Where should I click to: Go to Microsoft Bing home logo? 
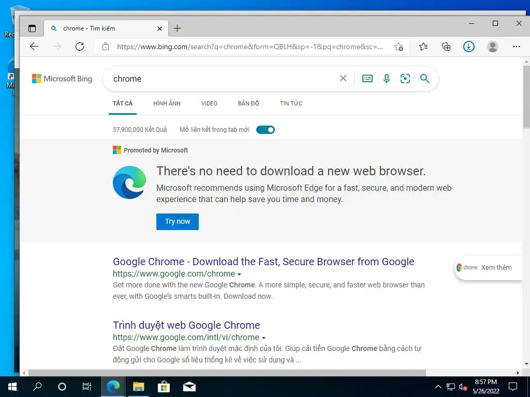tap(62, 79)
